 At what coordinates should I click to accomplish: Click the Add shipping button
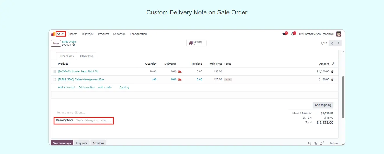pos(323,105)
